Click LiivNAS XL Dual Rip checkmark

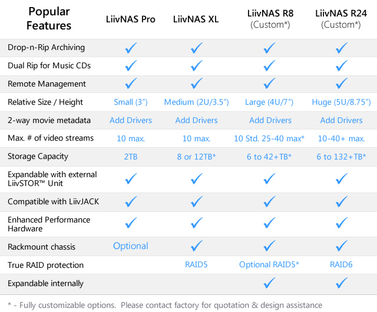click(197, 65)
